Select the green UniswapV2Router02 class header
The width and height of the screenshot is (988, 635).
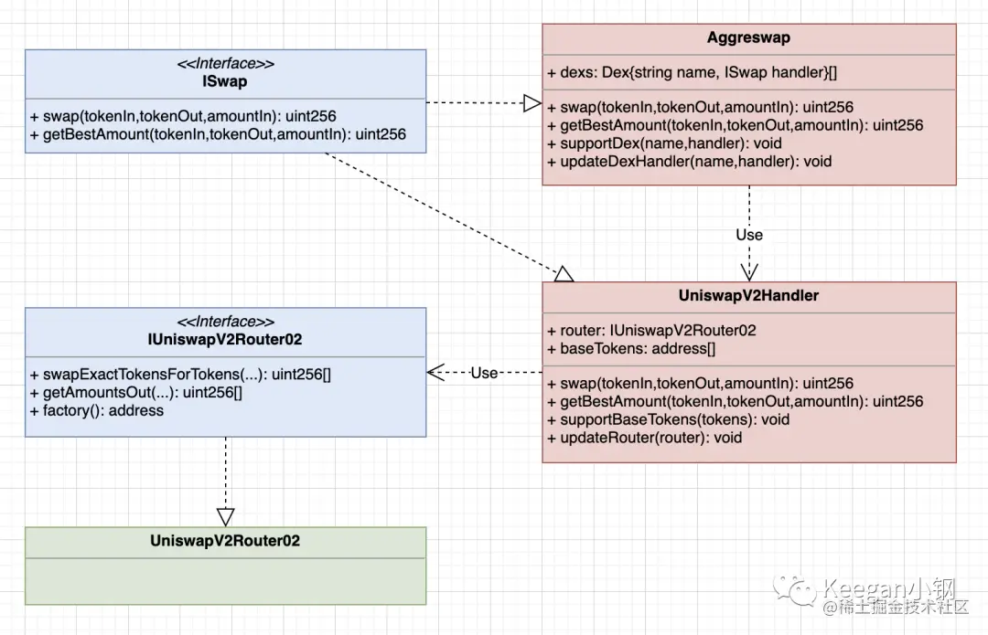coord(226,541)
